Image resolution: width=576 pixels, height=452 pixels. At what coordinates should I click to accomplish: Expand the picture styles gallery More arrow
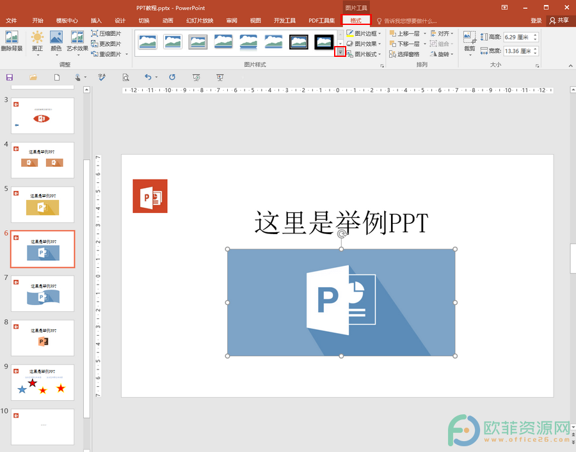pyautogui.click(x=340, y=52)
